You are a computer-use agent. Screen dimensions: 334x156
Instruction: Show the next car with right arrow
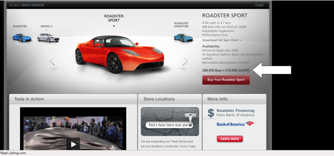tap(185, 61)
